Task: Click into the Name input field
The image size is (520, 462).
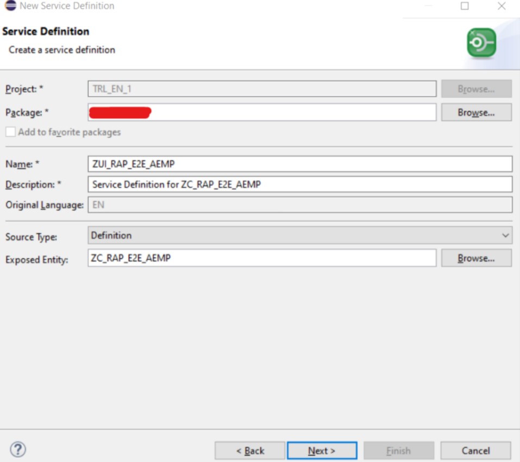Action: (299, 164)
